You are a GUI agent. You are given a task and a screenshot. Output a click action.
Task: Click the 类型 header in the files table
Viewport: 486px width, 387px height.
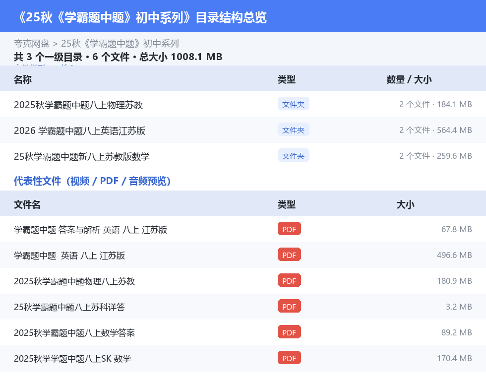tap(287, 204)
